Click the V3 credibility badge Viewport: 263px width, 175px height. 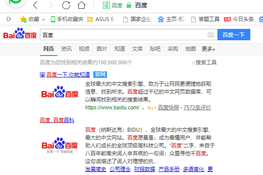pyautogui.click(x=150, y=108)
